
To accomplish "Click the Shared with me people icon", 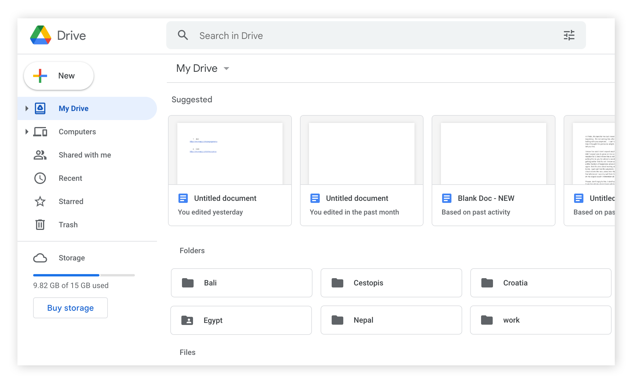I will click(40, 155).
